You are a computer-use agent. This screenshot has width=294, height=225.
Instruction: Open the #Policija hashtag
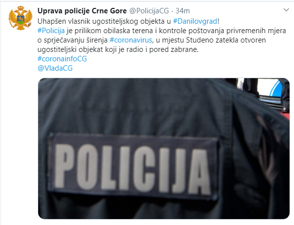coord(51,31)
